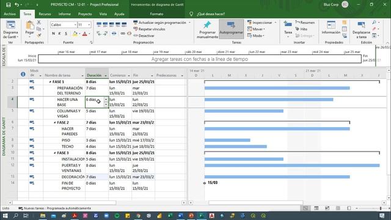Click the Programar manualmente pin icon
Screen dimensions: 391x220
[x=207, y=25]
